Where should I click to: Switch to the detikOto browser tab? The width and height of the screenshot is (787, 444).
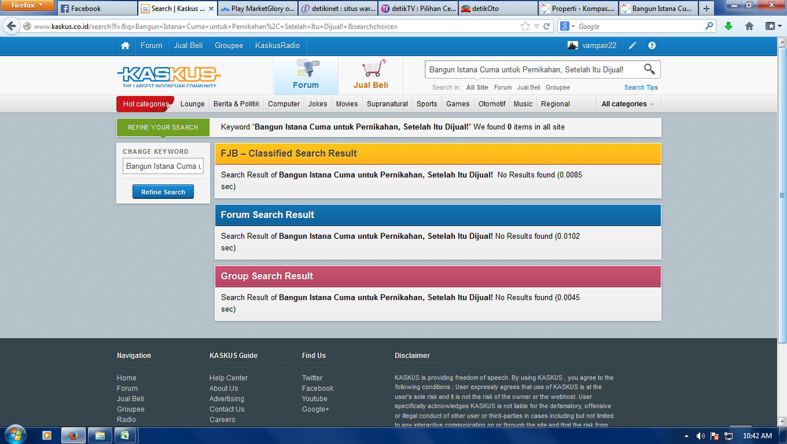[497, 9]
